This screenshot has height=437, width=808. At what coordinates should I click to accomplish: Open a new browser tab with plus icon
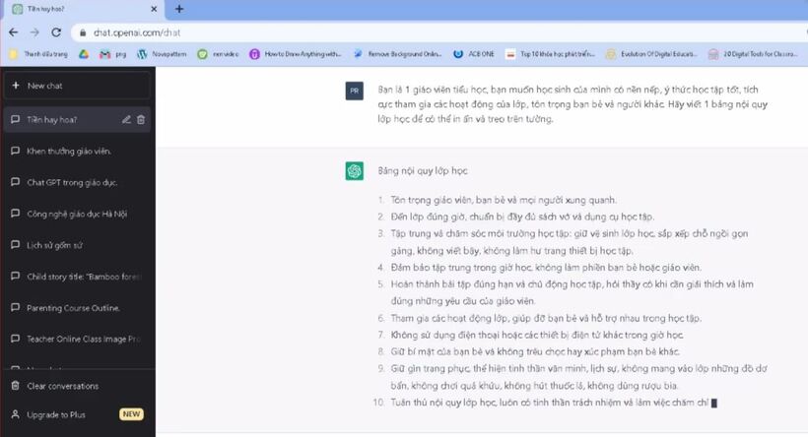(x=179, y=9)
